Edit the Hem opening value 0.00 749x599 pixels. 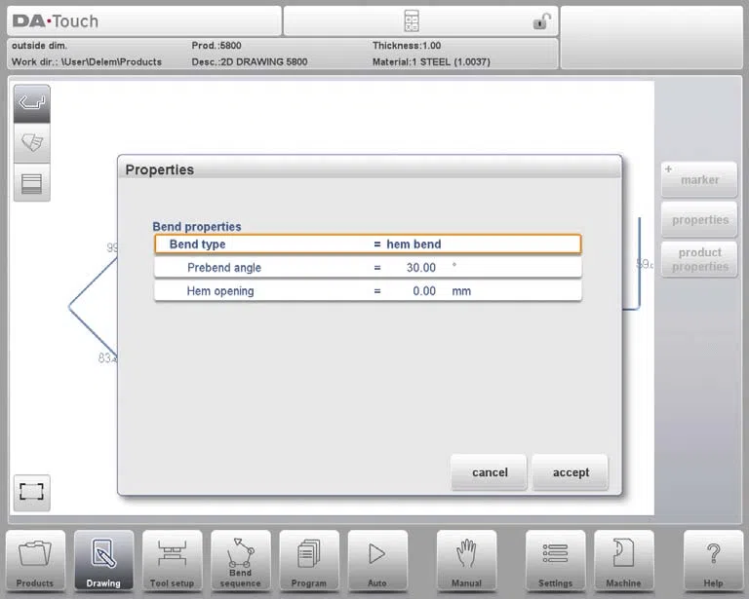(x=368, y=291)
